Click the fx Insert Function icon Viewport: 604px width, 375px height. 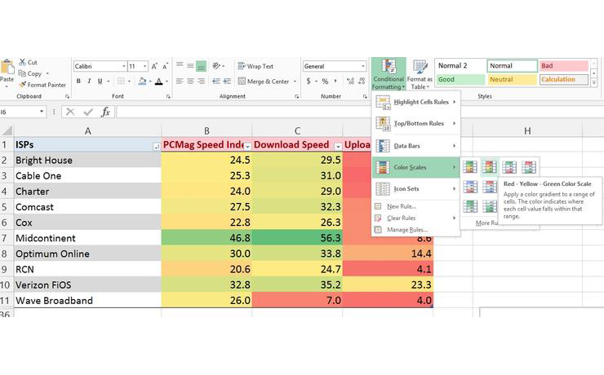click(x=105, y=112)
